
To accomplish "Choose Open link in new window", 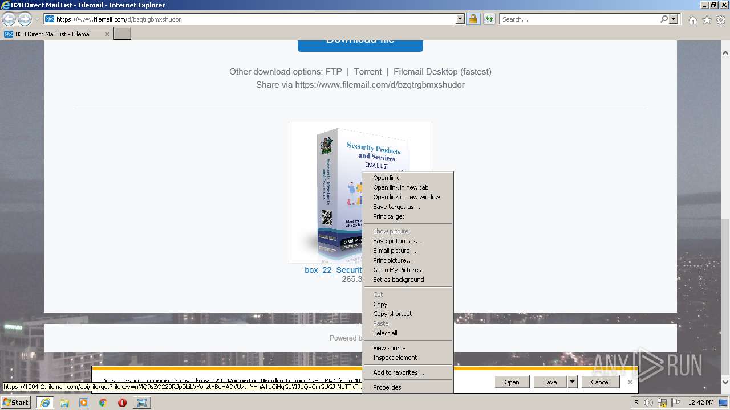I will pyautogui.click(x=408, y=197).
